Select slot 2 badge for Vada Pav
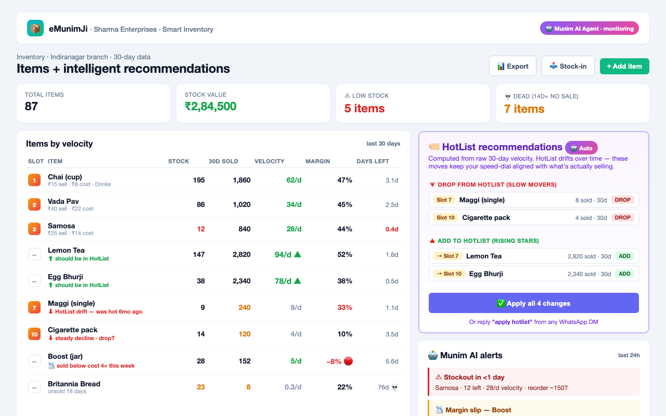 tap(34, 205)
